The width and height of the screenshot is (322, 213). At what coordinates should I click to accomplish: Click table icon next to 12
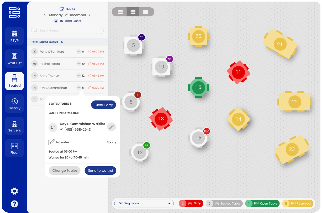coord(78,76)
